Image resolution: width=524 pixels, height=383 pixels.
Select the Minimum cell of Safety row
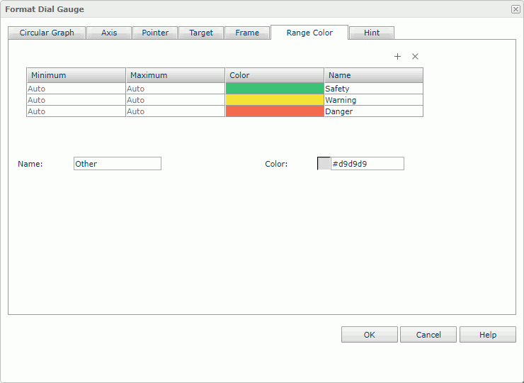[76, 89]
